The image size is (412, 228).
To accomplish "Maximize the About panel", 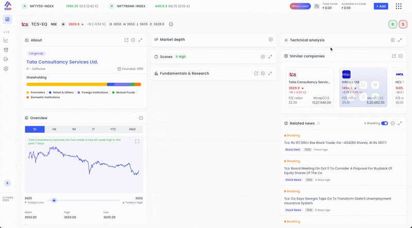I will (140, 40).
